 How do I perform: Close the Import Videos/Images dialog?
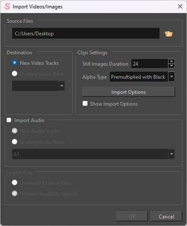(180, 7)
